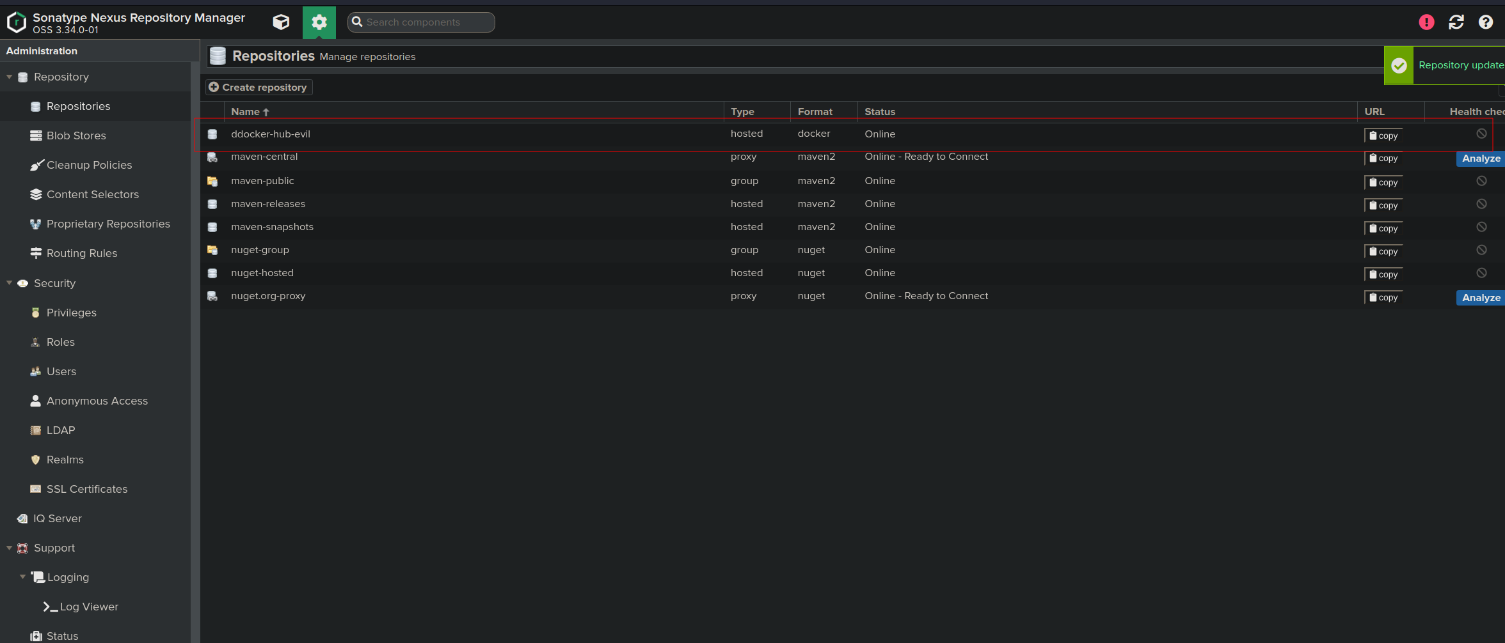Copy URL of maven-central

(x=1383, y=158)
